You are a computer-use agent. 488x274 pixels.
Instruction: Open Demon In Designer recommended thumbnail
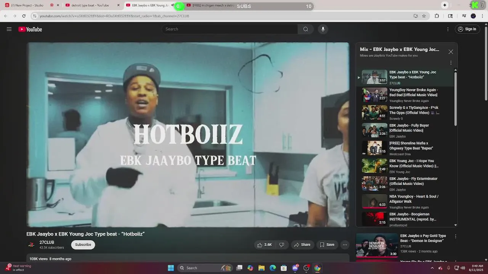click(377, 245)
